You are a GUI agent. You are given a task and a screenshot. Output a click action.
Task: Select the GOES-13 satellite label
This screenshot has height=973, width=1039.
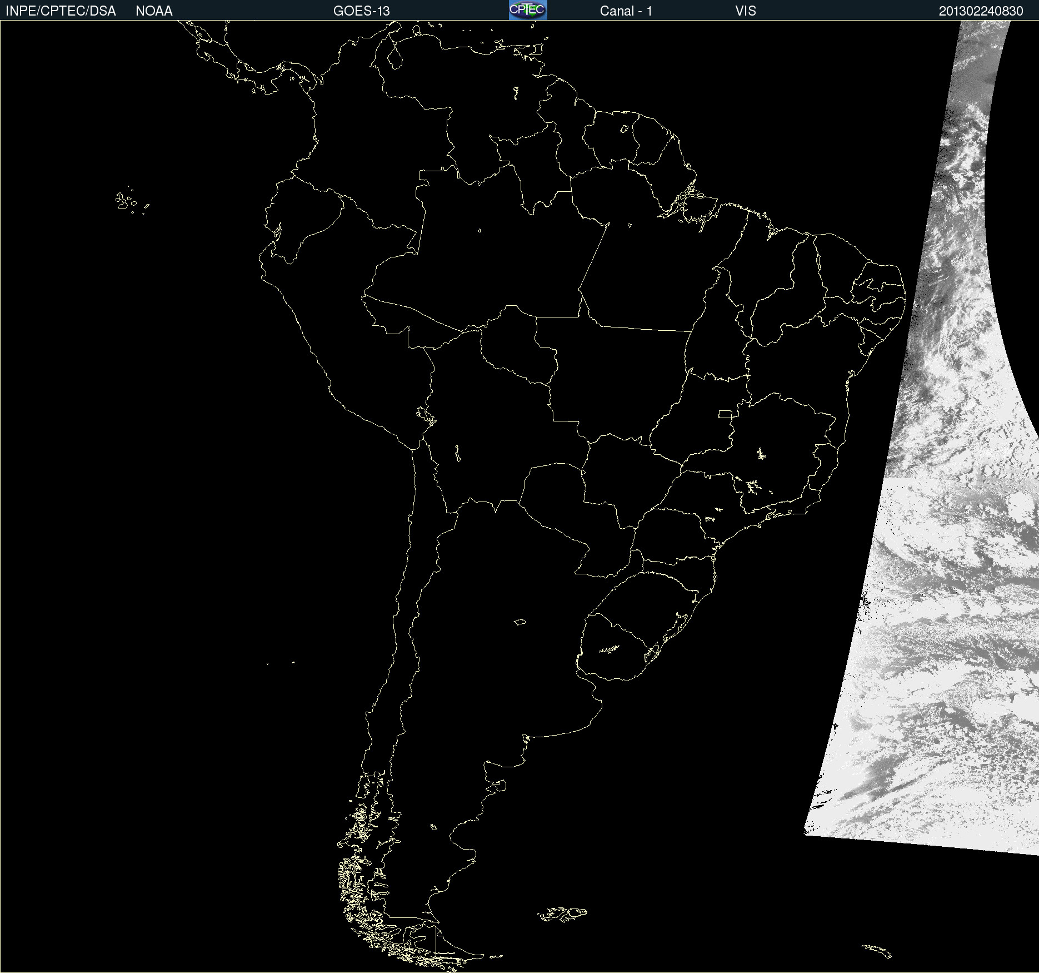[x=361, y=11]
